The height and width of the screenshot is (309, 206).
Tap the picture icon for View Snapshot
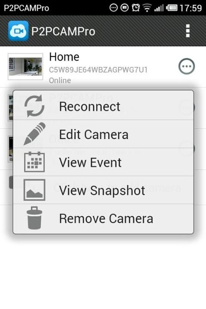34,190
